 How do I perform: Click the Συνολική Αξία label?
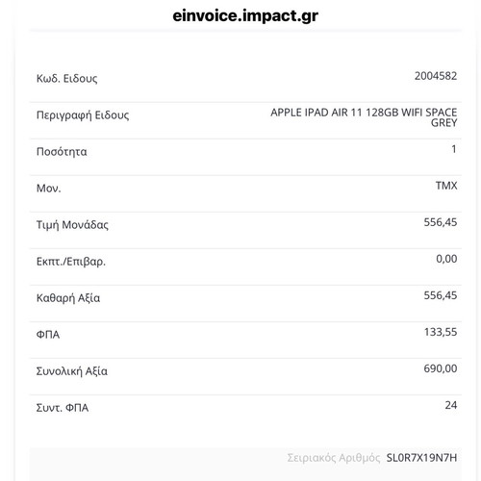tap(71, 371)
